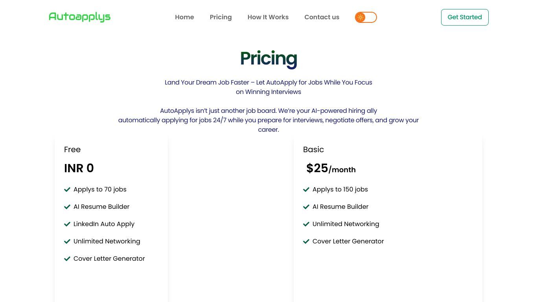Click checkmark beside LinkedIn Auto Apply
This screenshot has height=302, width=537.
tap(67, 224)
